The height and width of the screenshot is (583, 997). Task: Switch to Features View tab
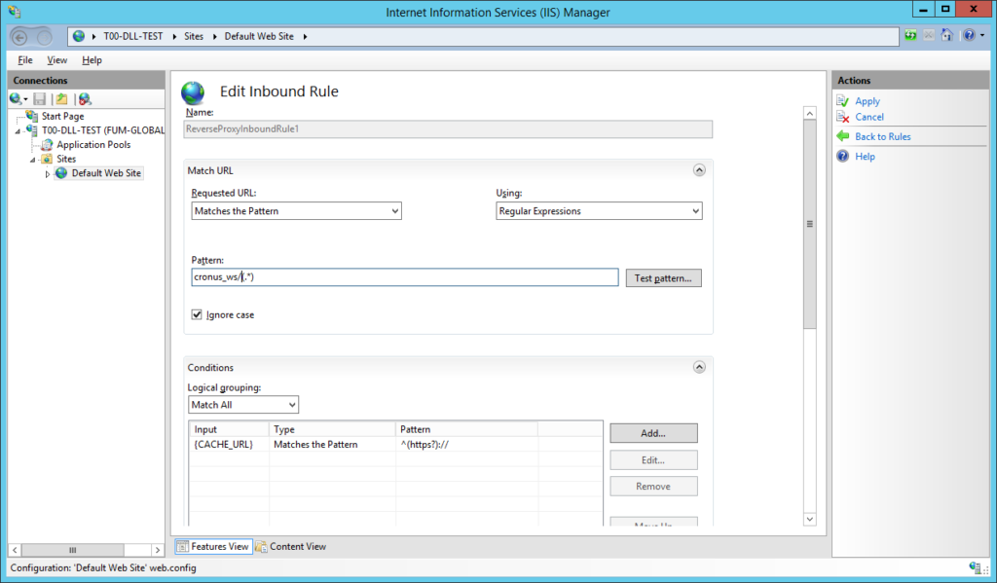(213, 546)
